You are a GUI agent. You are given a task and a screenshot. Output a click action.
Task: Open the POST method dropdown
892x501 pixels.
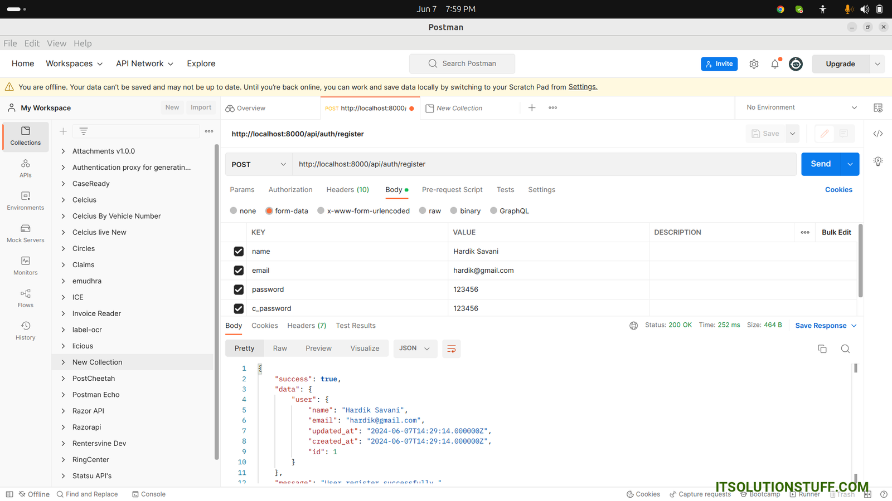pos(259,164)
